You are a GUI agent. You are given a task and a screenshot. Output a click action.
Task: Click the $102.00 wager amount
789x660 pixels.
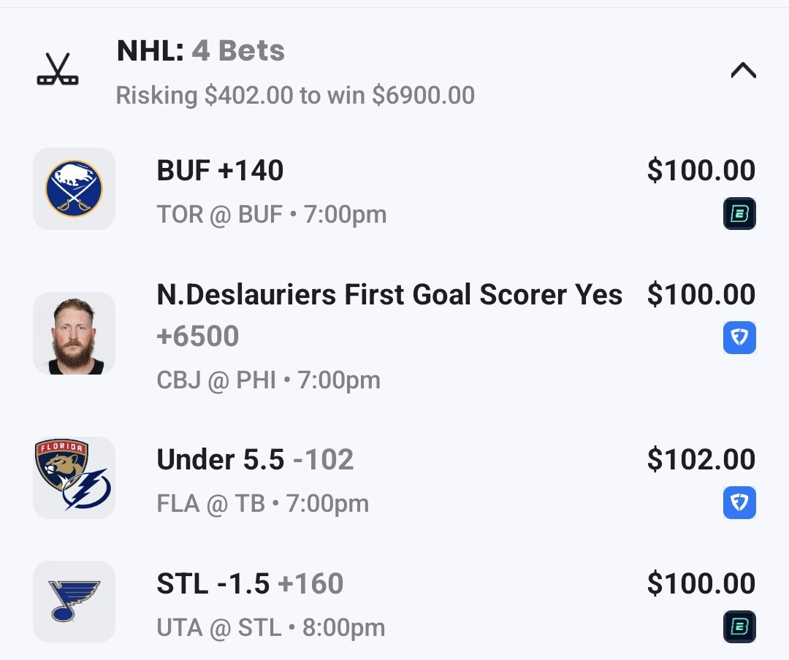tap(701, 460)
